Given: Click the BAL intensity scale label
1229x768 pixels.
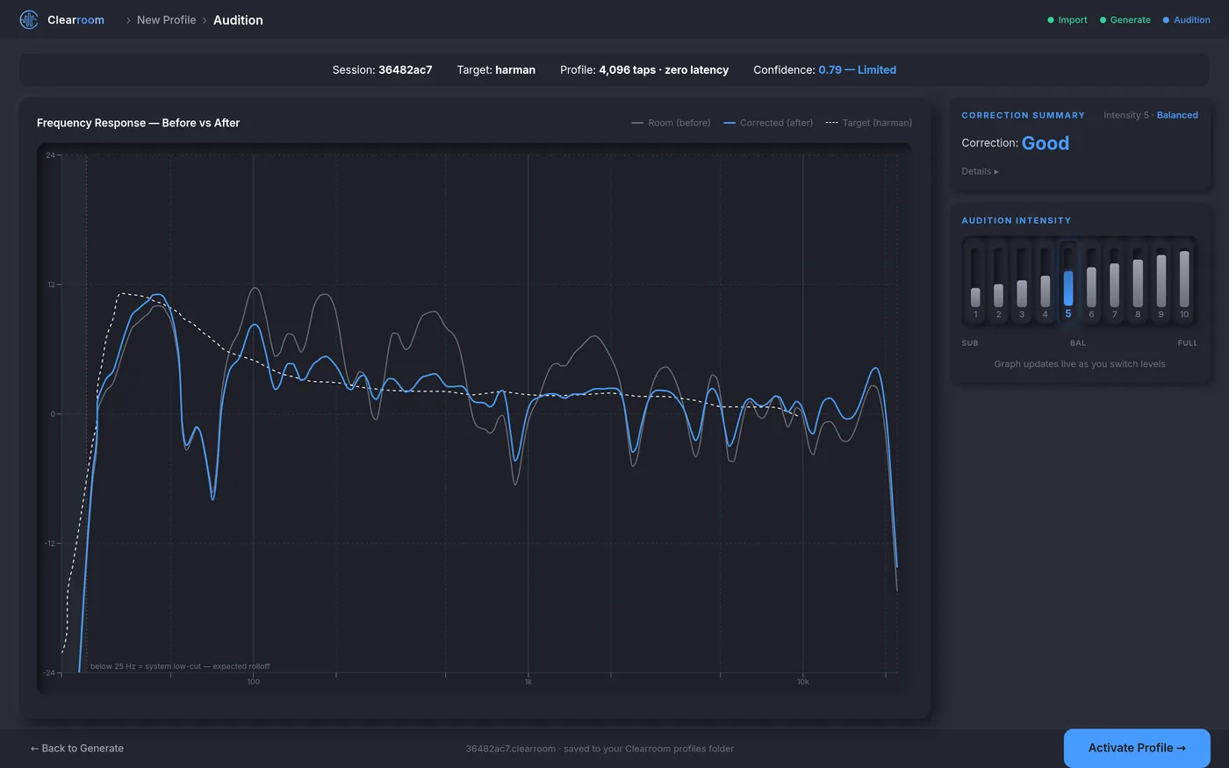Looking at the screenshot, I should [x=1078, y=343].
